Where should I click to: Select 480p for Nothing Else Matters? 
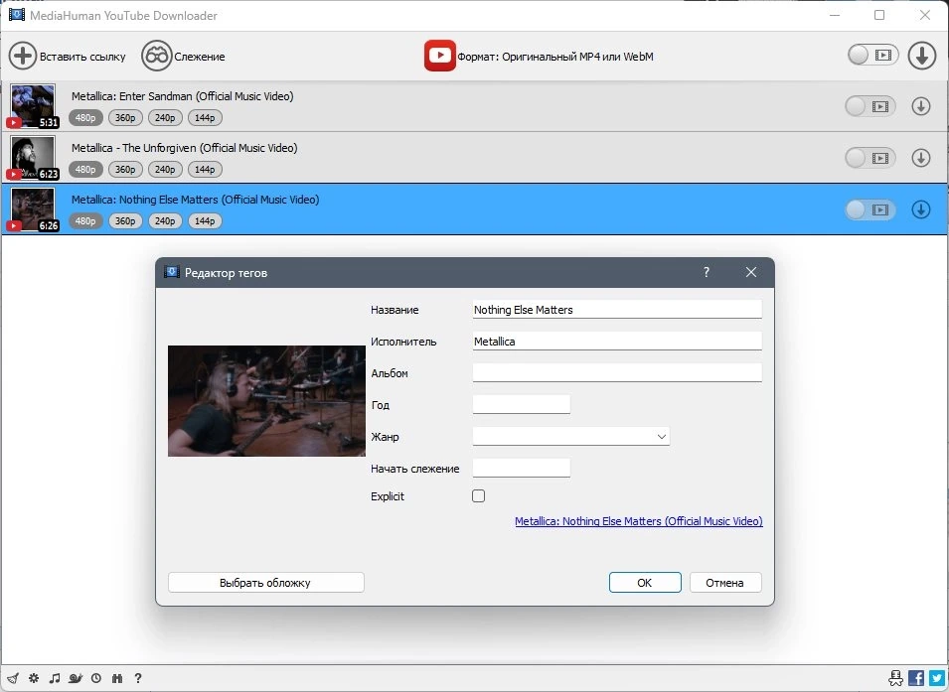85,221
